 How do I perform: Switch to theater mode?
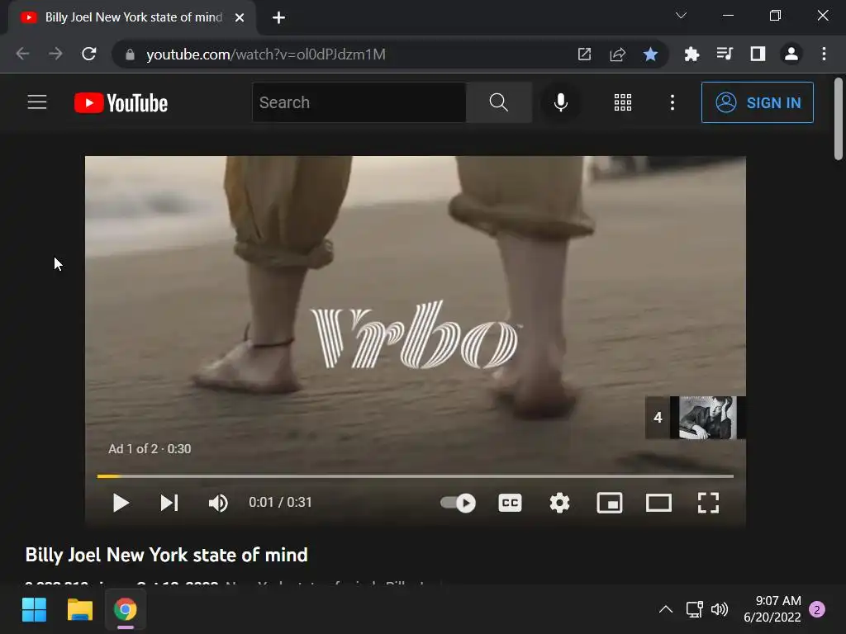coord(658,503)
